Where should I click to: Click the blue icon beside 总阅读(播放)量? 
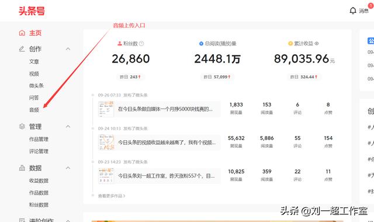tap(201, 44)
